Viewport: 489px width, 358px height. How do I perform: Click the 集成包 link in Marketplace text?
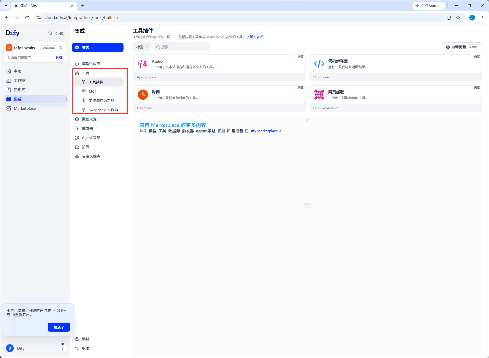(x=237, y=131)
